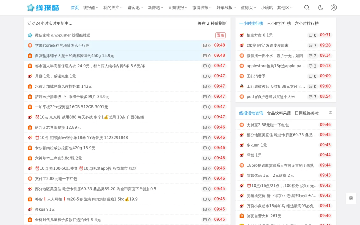
Task: Open the user account icon
Action: pos(334,7)
